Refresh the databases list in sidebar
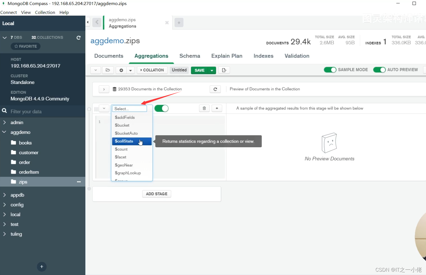The height and width of the screenshot is (275, 426). coord(78,38)
